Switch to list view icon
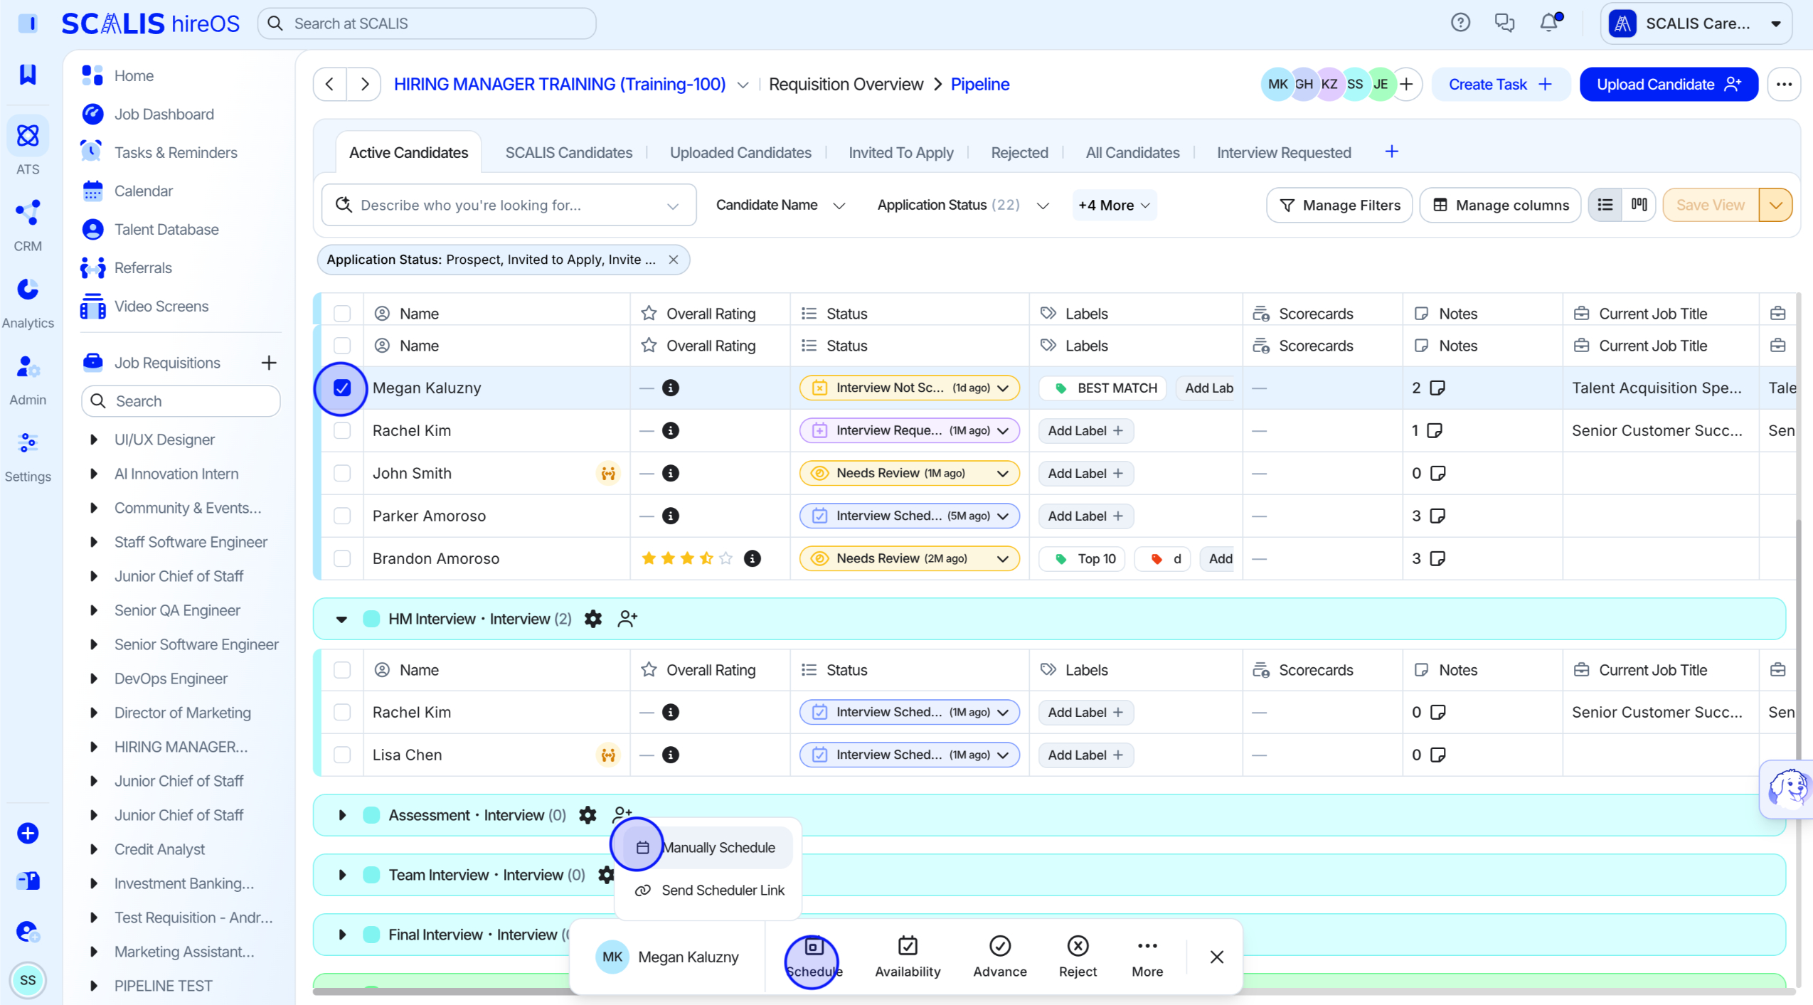The height and width of the screenshot is (1005, 1813). pos(1605,205)
